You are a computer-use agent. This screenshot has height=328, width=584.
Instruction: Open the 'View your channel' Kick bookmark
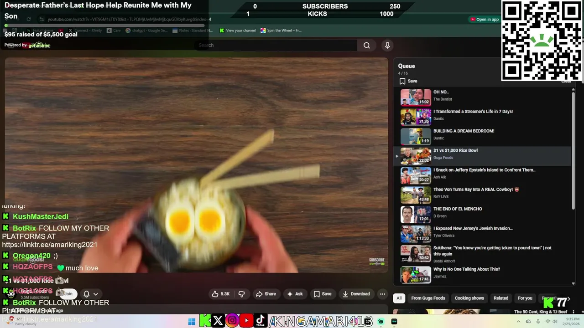[237, 31]
